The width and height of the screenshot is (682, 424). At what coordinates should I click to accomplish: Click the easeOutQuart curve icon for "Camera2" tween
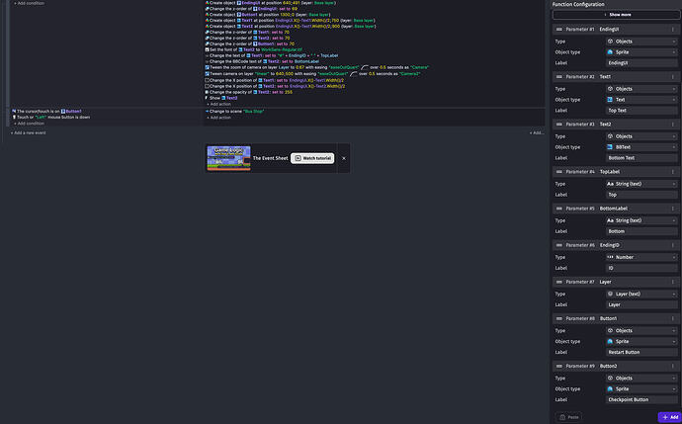coord(354,74)
